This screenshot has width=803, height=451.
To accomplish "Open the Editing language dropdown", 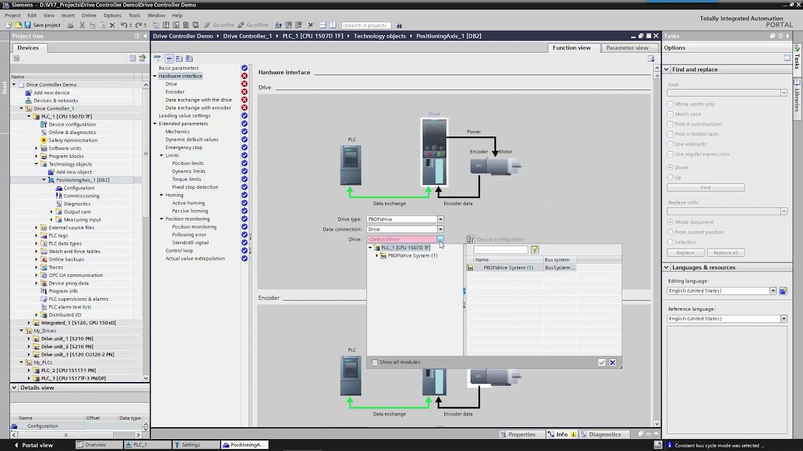I will 773,291.
